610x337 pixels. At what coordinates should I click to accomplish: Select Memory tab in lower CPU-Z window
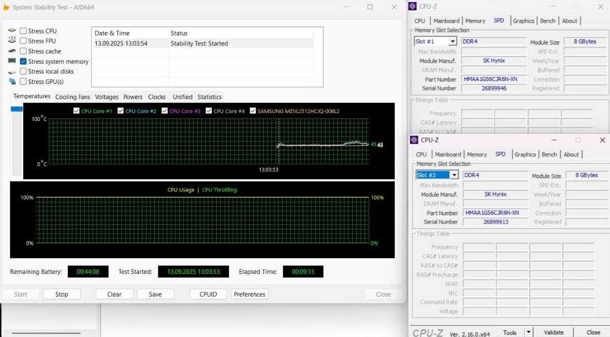477,154
